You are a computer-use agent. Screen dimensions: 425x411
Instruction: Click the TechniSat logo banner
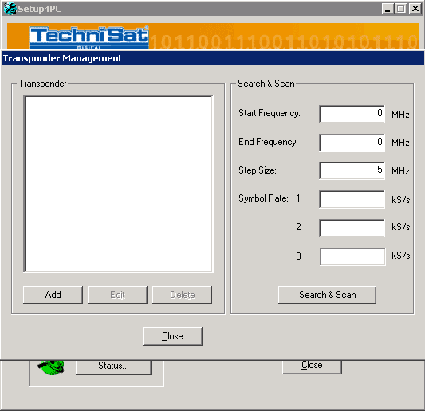pyautogui.click(x=89, y=37)
